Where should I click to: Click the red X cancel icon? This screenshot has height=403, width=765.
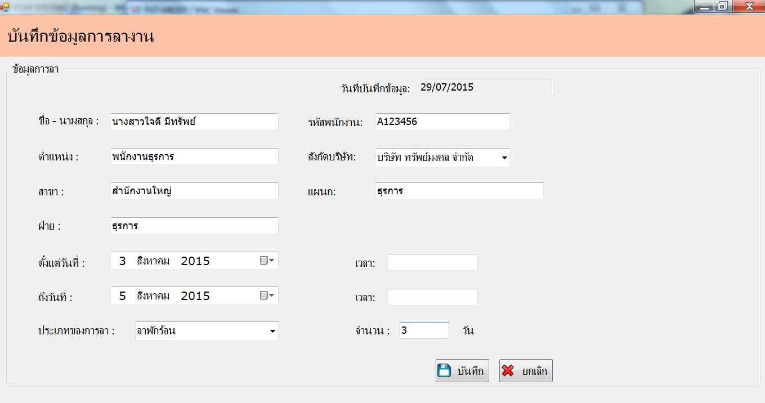pos(508,371)
